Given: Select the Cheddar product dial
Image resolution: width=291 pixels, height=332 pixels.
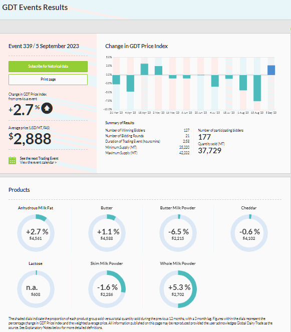Looking at the screenshot, I should point(249,233).
